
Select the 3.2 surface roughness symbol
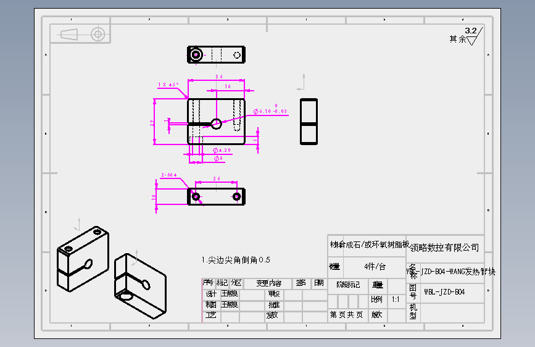coord(474,36)
